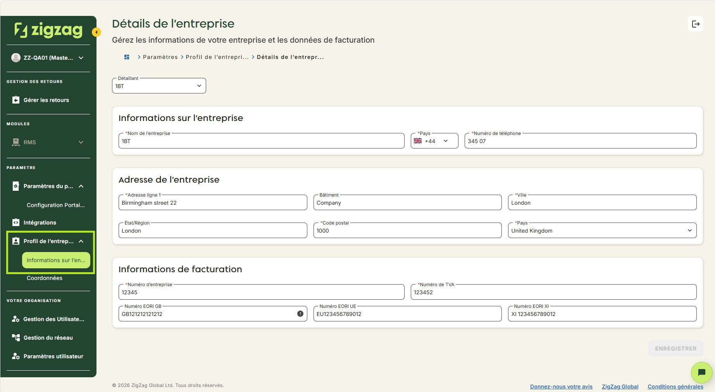Screen dimensions: 715x392
Task: Click the logout icon at top right
Action: [x=696, y=24]
